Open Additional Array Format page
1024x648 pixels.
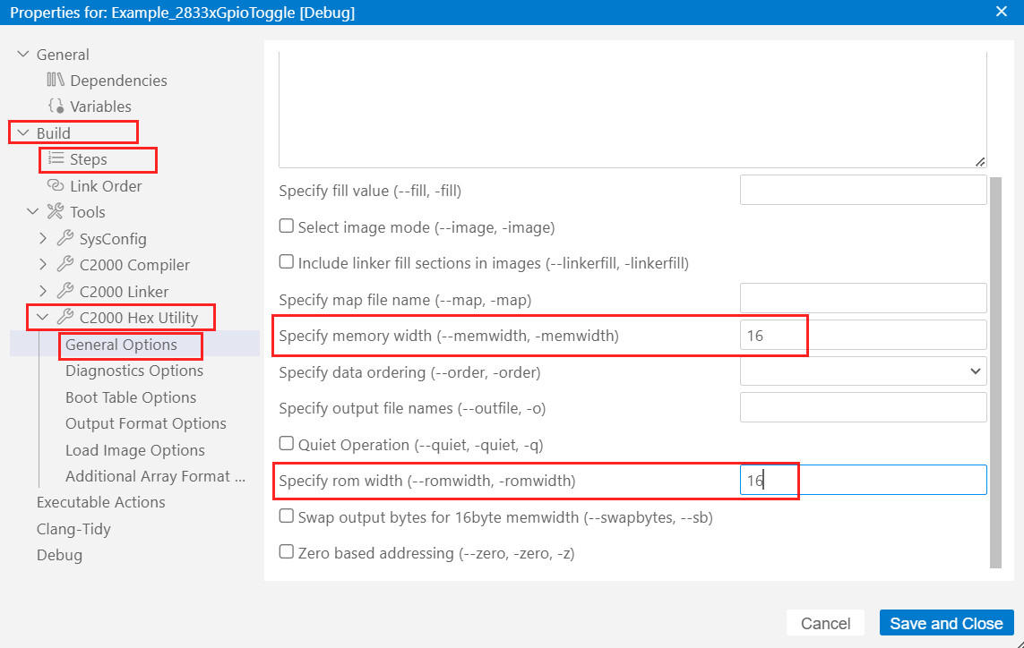[x=155, y=476]
